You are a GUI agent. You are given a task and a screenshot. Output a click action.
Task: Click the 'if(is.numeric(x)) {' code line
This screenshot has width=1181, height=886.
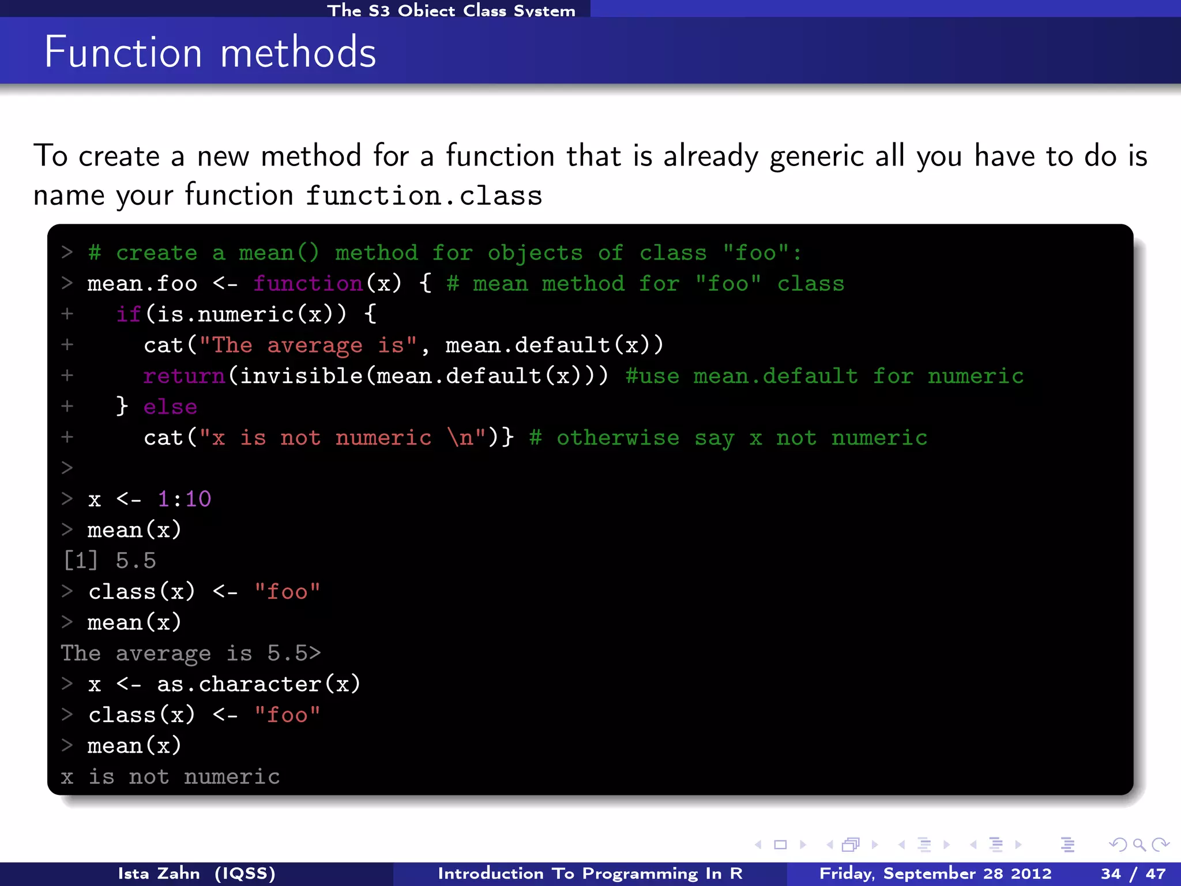click(x=246, y=314)
